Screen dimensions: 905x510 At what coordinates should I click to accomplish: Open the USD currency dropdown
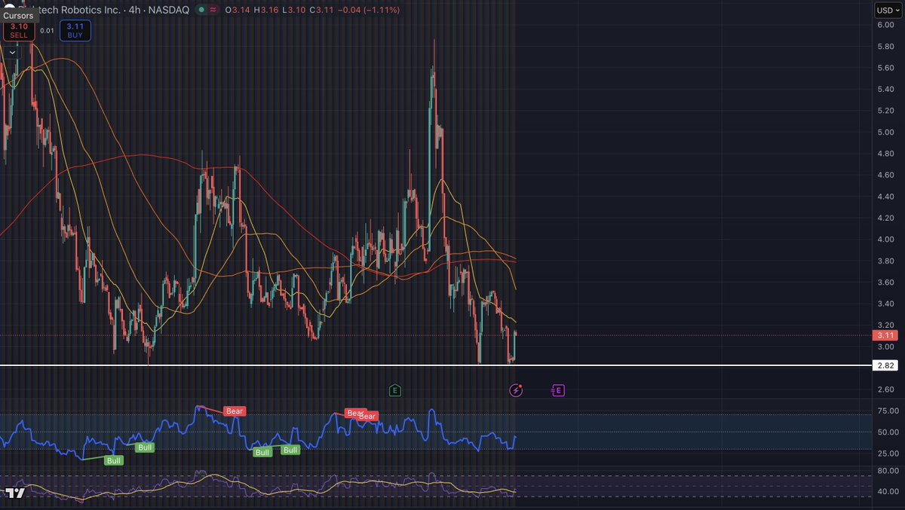[885, 11]
